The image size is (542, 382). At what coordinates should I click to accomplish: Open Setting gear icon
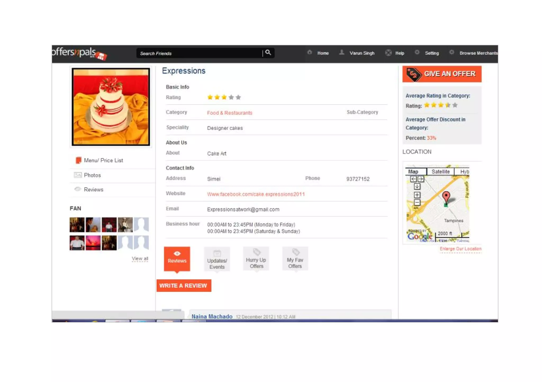coord(417,53)
